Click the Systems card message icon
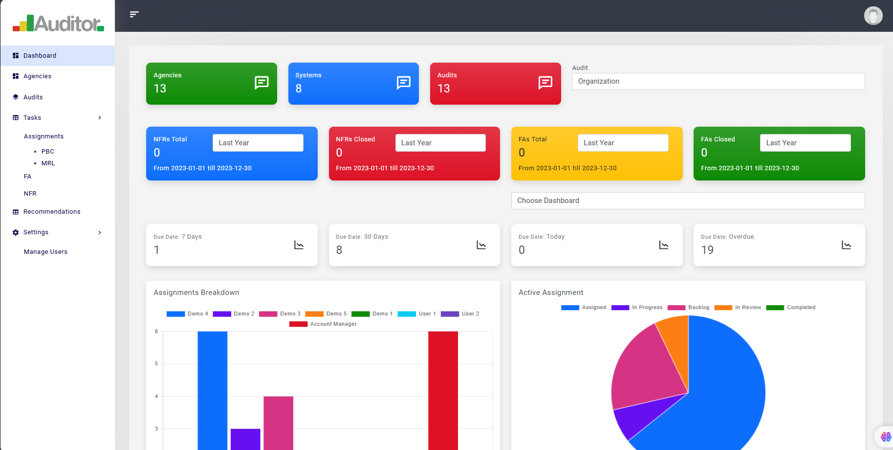Screen dimensions: 893x450 coord(403,83)
